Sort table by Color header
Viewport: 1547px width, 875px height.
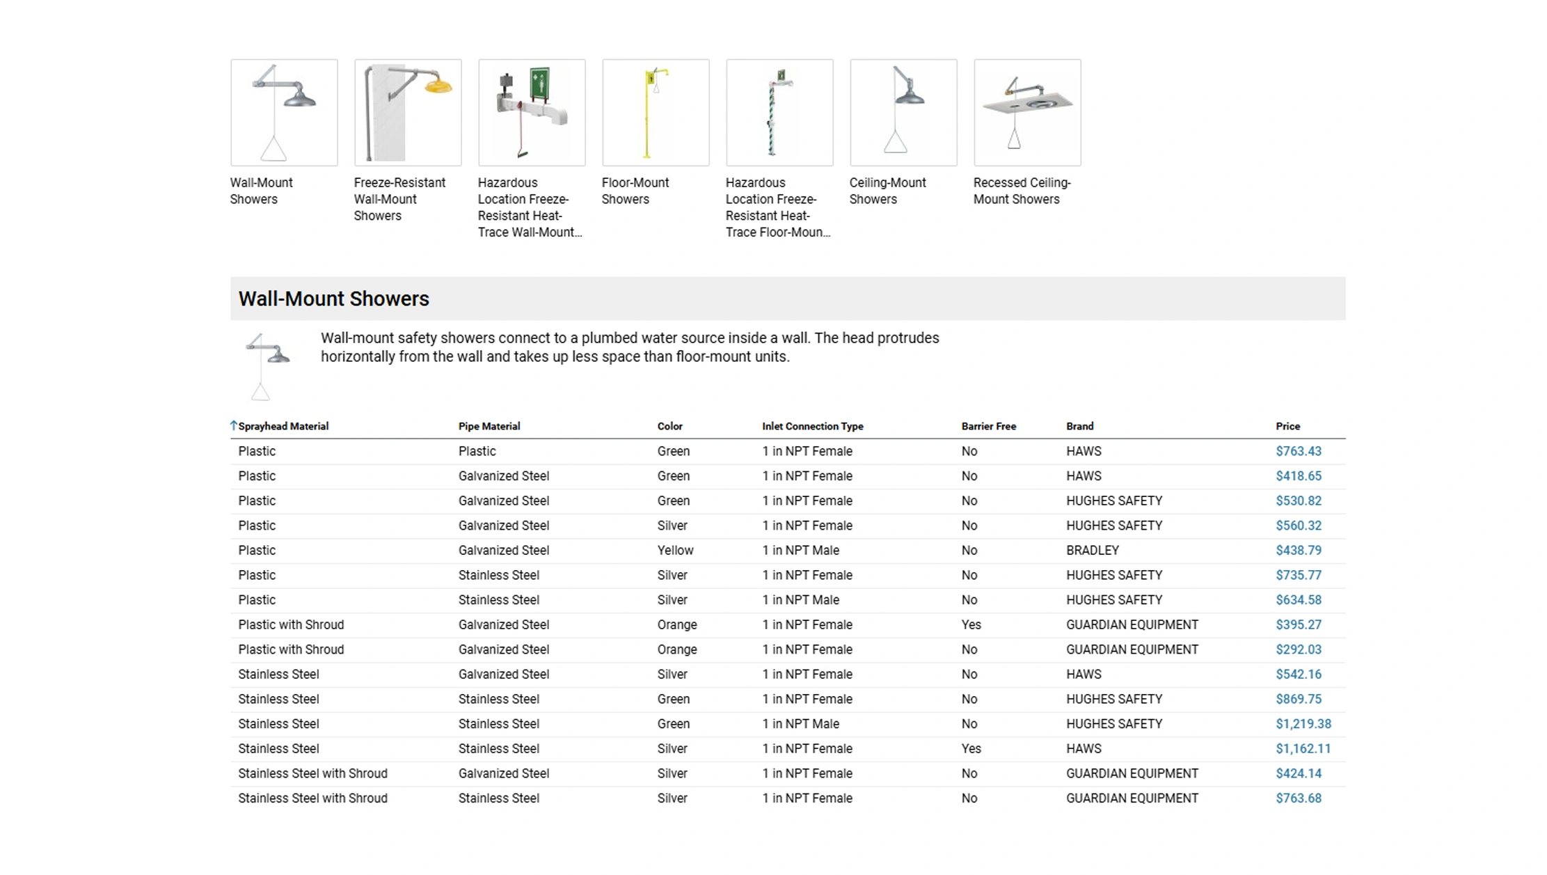tap(670, 426)
